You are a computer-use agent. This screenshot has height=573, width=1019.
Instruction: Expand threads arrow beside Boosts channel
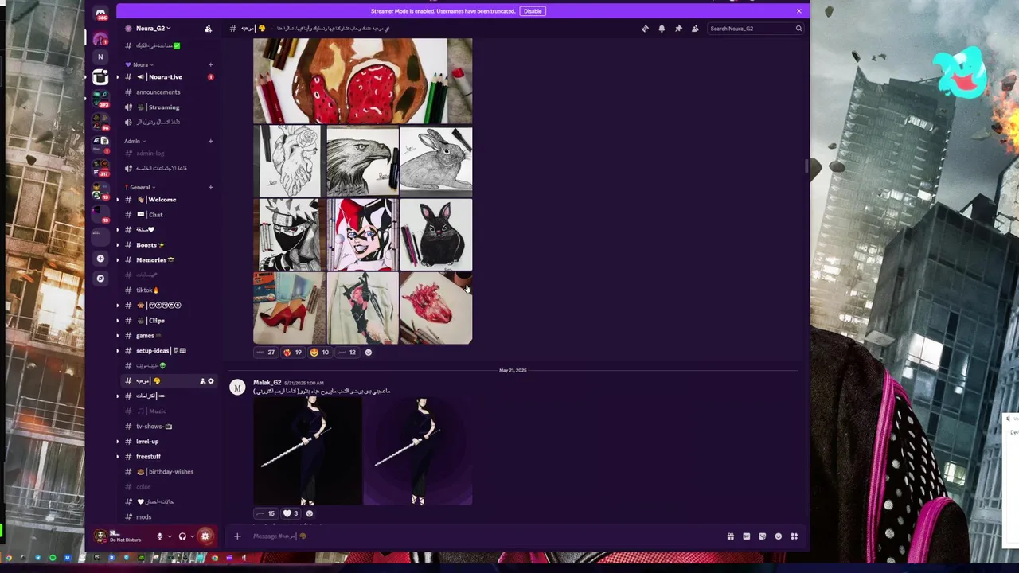coord(118,245)
